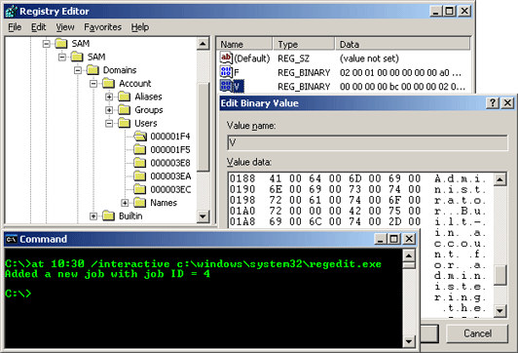Viewport: 518px width, 353px height.
Task: Click the Command window scroll down arrow
Action: (x=409, y=341)
